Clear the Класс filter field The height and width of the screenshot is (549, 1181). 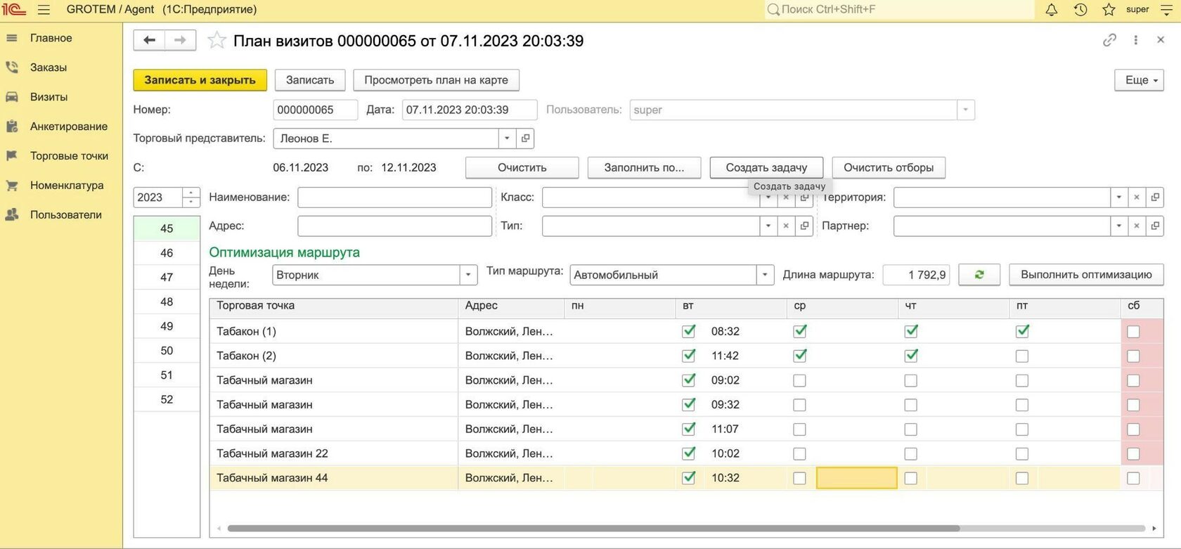click(786, 198)
